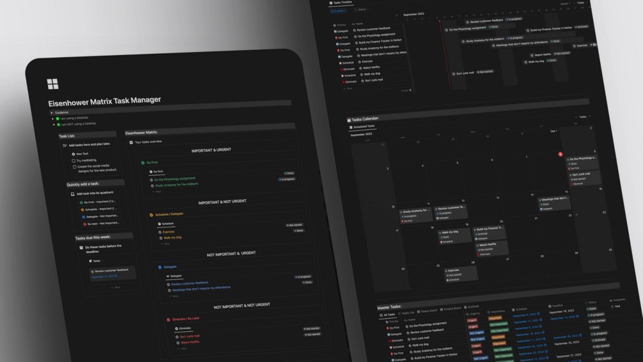Image resolution: width=643 pixels, height=362 pixels.
Task: Toggle status circle beside Study Anatomy for the midterm in matrix
Action: coord(152,186)
